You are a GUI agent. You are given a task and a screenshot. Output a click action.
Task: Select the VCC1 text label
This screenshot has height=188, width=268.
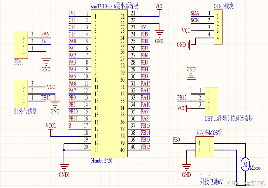click(51, 126)
